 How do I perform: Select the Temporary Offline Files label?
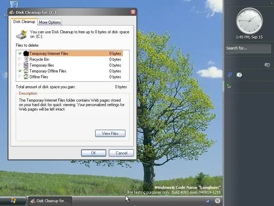[48, 71]
